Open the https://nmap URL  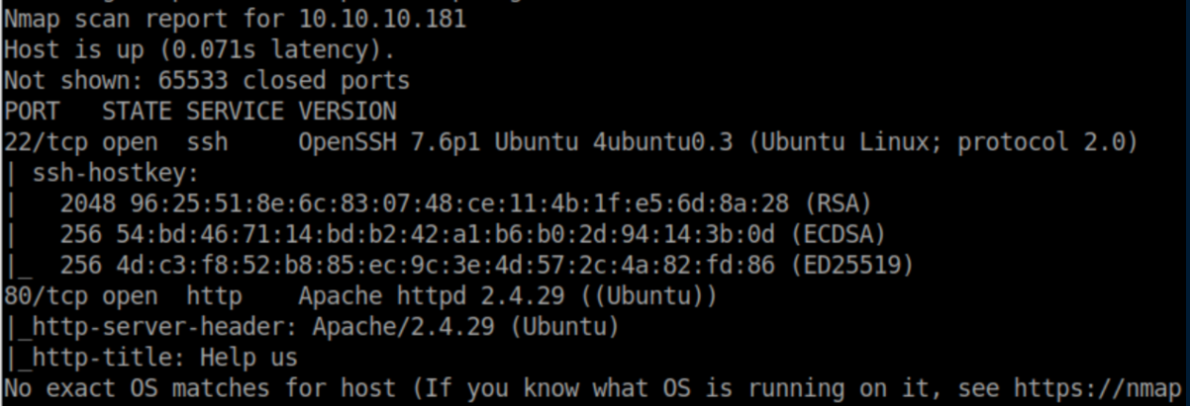coord(1099,388)
